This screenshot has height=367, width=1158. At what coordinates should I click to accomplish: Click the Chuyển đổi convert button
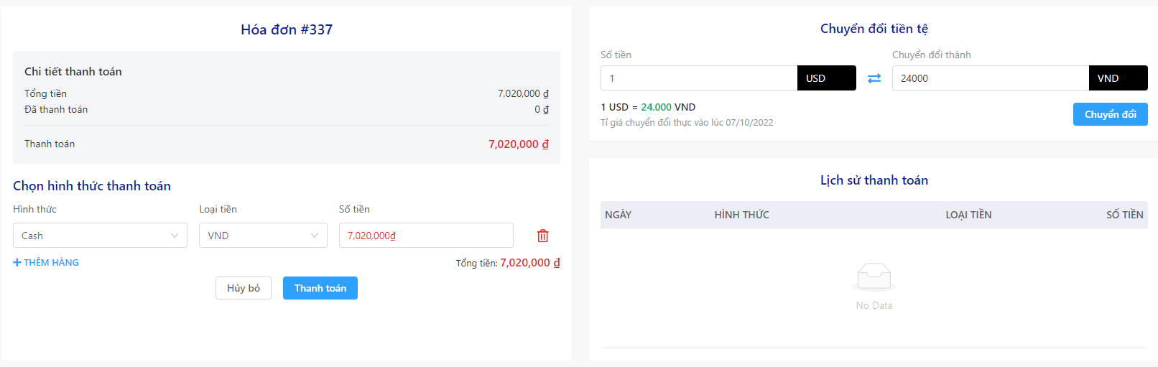click(x=1111, y=114)
